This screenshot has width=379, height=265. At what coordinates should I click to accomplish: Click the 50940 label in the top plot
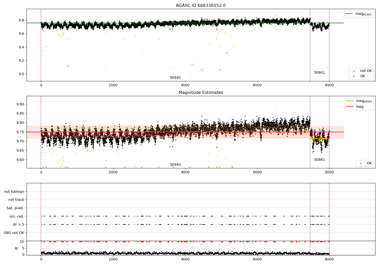(x=175, y=77)
